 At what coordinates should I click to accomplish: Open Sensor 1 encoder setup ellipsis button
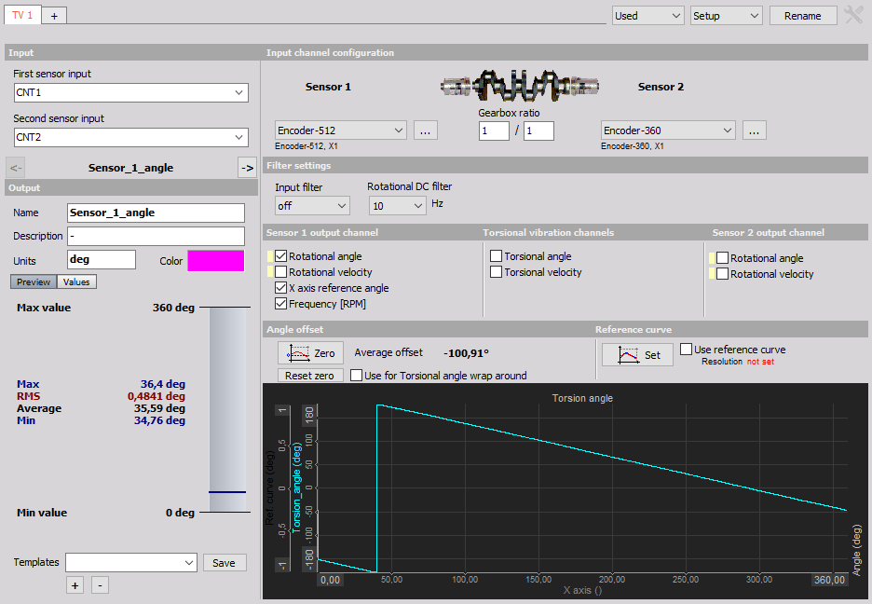tap(426, 130)
